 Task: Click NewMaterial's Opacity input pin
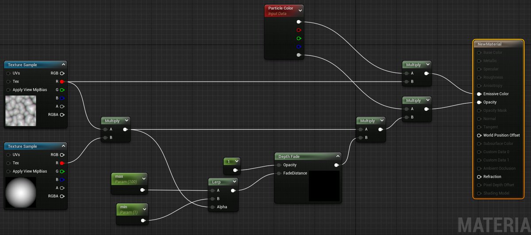pyautogui.click(x=479, y=102)
